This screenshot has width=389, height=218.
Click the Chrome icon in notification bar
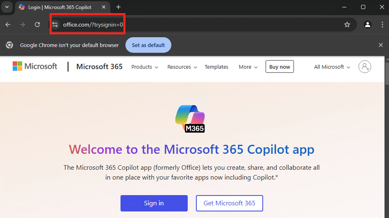[9, 45]
